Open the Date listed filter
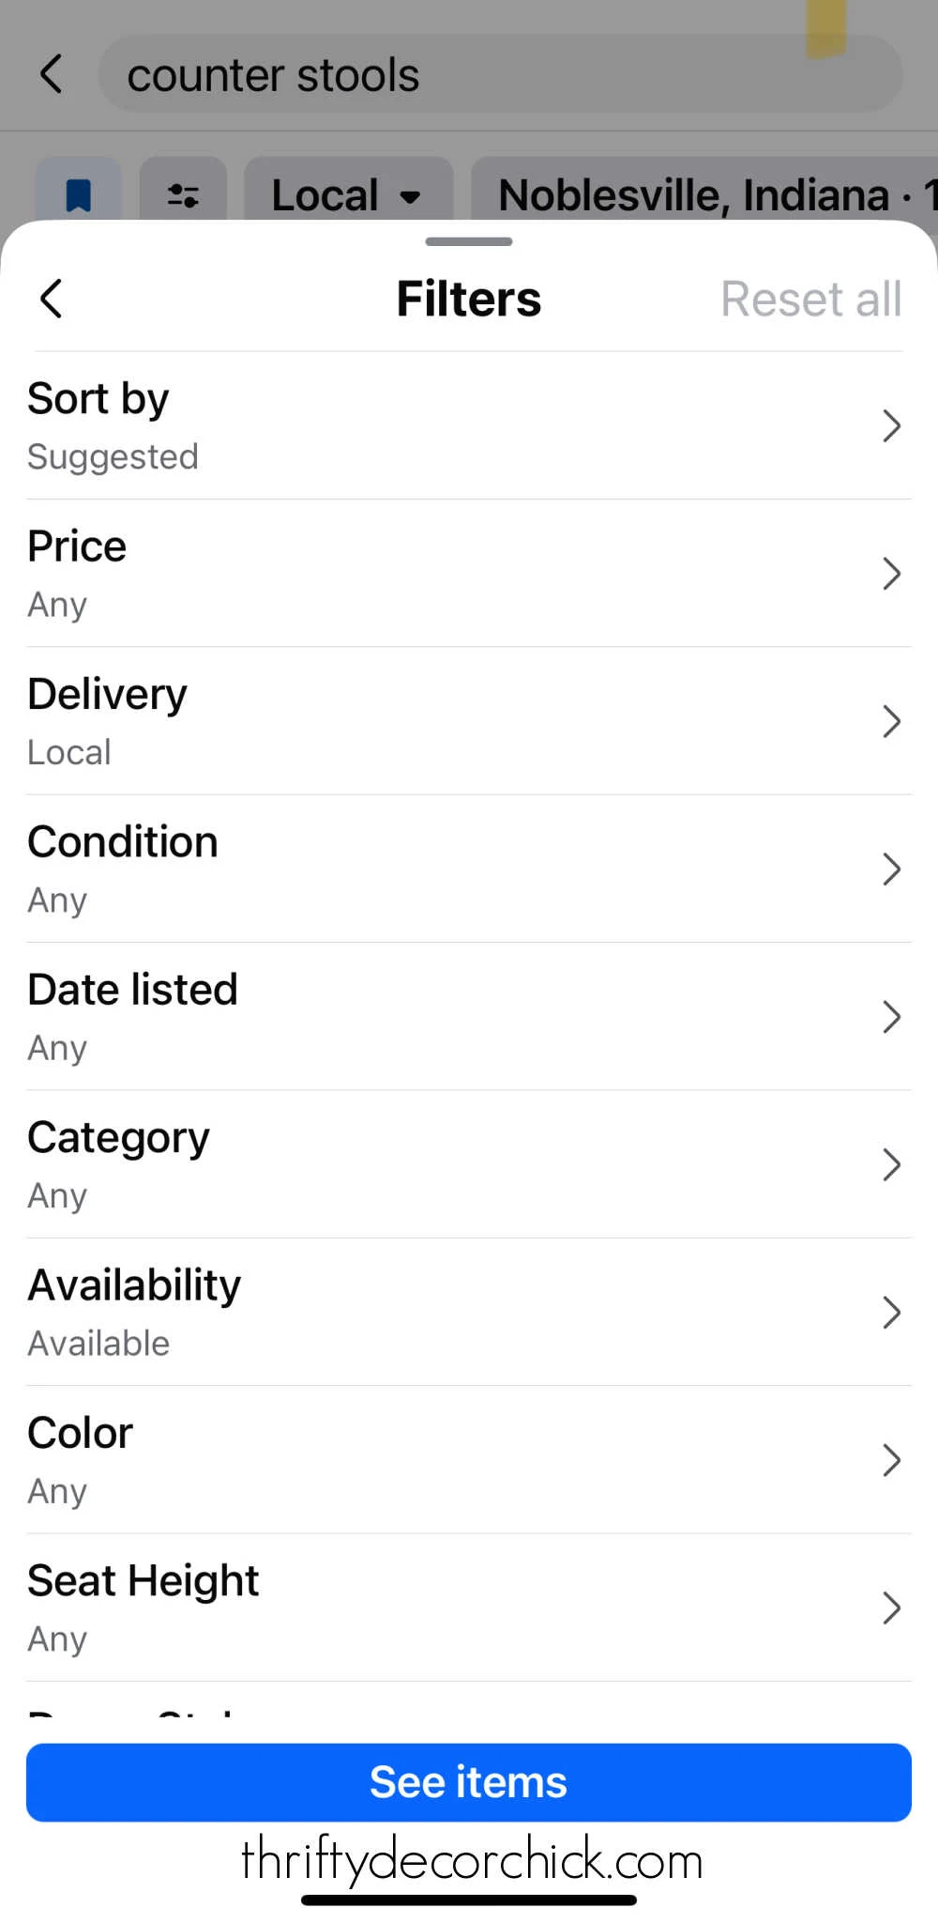938x1923 pixels. (x=450, y=1016)
